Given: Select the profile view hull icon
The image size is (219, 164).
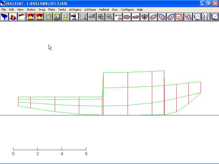Looking at the screenshot, I should [x=136, y=17].
